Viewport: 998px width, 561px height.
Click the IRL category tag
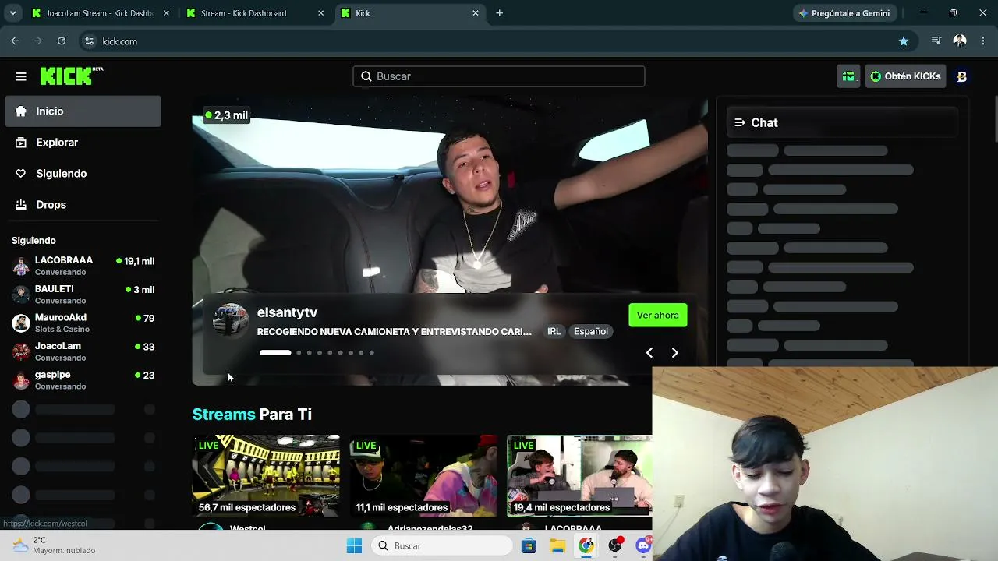click(x=554, y=331)
